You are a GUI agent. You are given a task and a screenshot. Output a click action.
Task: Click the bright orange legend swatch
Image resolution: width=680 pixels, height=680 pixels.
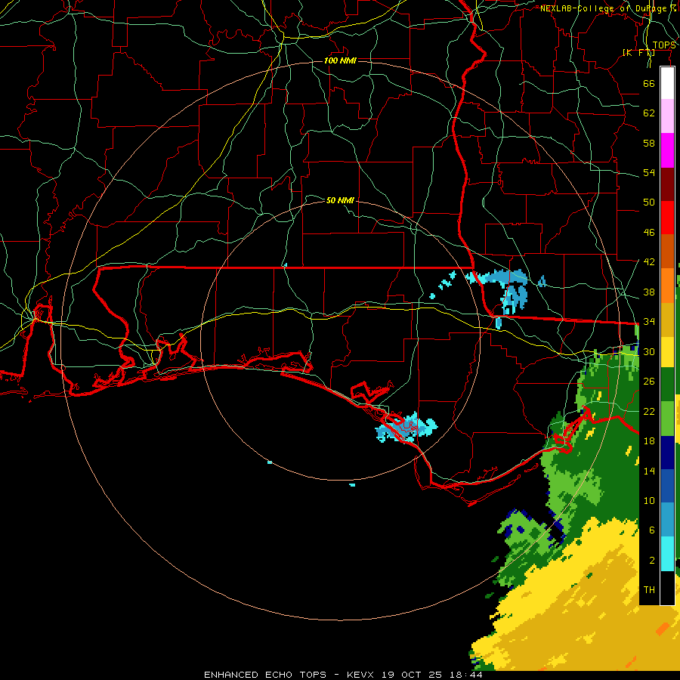pos(667,286)
